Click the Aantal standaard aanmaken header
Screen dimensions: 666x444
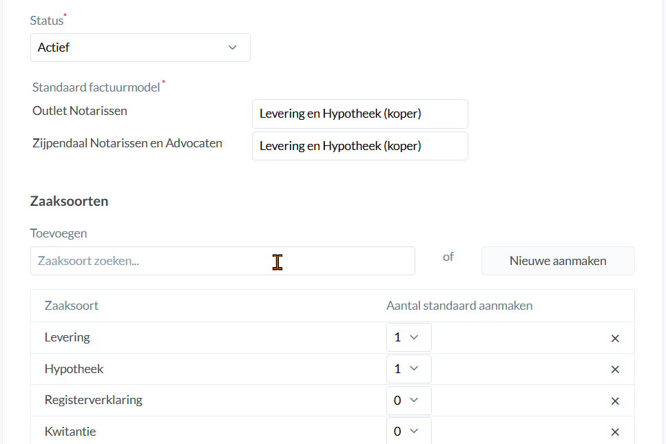459,306
